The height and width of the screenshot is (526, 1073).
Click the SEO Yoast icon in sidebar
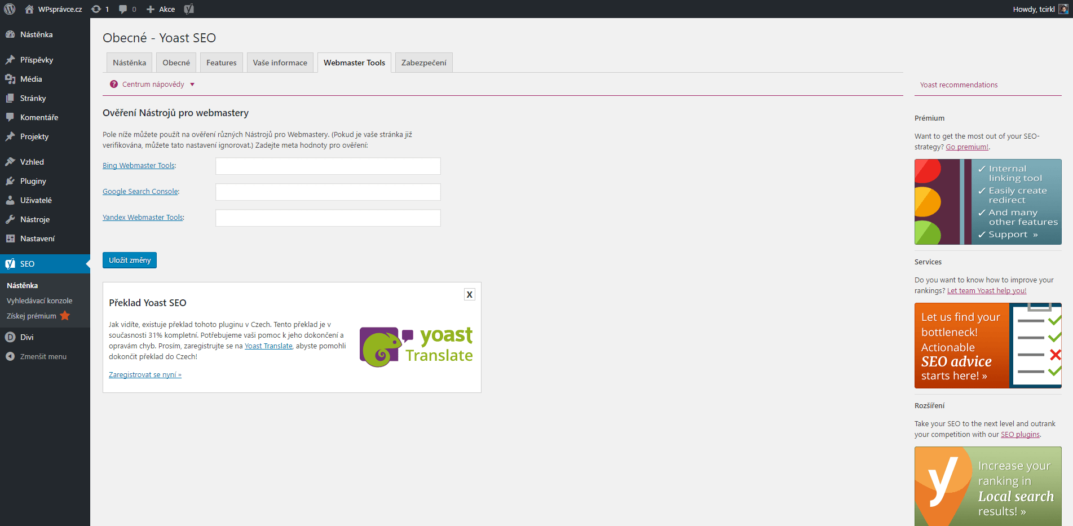coord(10,264)
